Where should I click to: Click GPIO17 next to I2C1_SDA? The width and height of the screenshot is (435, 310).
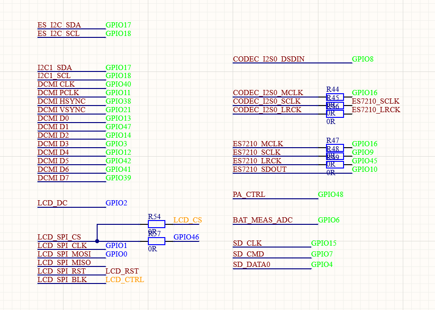click(x=118, y=68)
